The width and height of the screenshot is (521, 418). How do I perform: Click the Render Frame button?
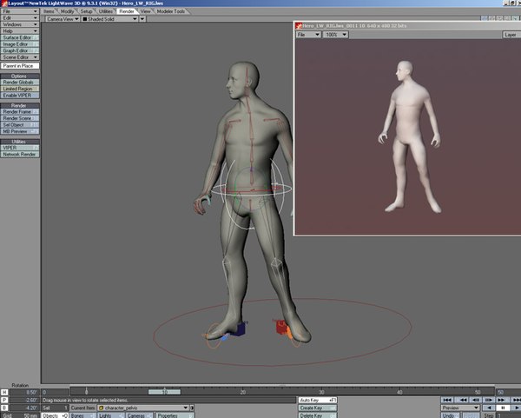tap(20, 112)
